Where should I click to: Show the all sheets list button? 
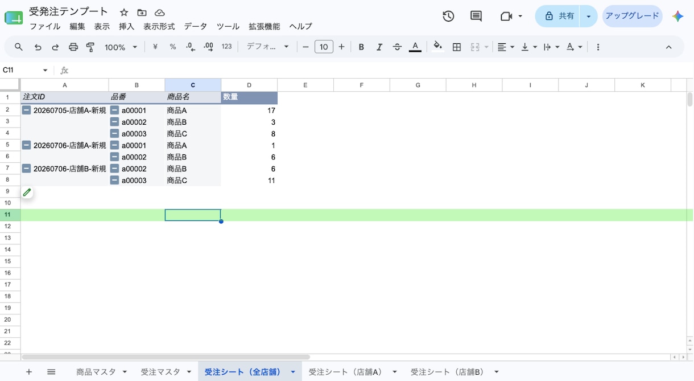51,372
